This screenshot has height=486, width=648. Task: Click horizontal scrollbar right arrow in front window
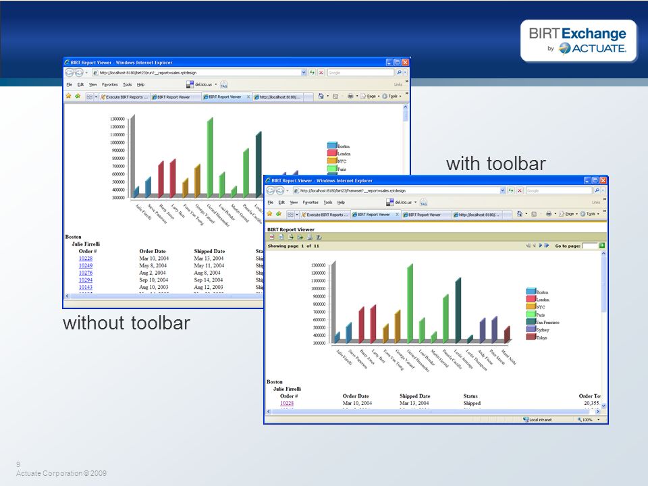pos(597,412)
